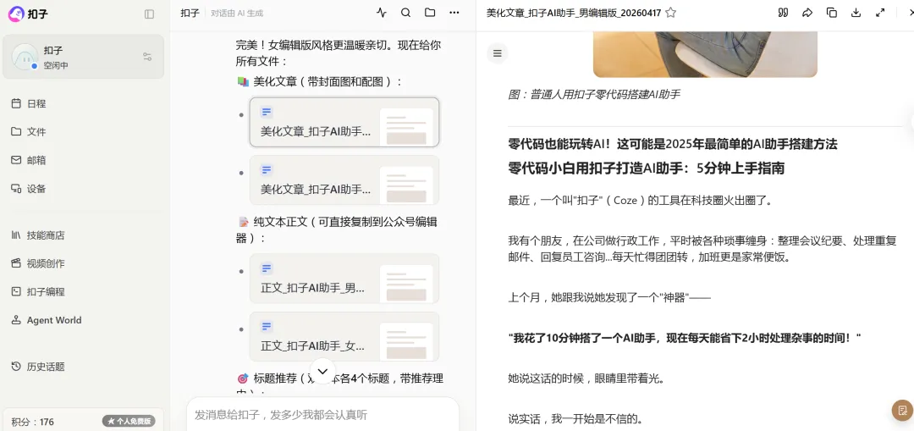Screen dimensions: 914x431
Task: Open the folder icon in chat header
Action: tap(430, 13)
